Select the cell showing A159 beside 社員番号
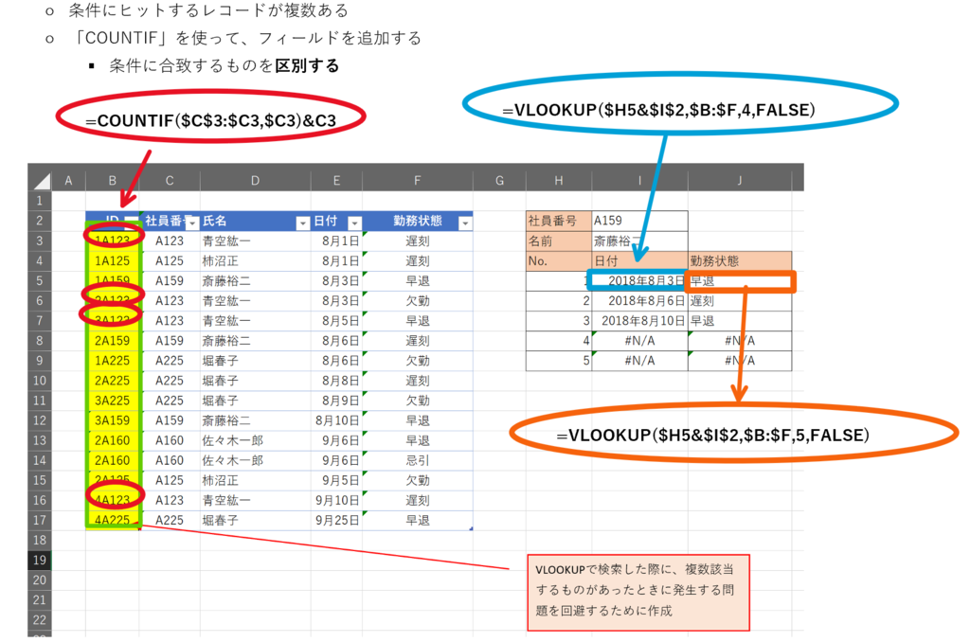Viewport: 970px width, 642px height. click(x=638, y=219)
